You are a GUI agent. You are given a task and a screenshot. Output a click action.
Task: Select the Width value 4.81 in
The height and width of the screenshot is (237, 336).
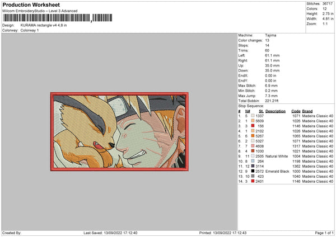pos(328,19)
